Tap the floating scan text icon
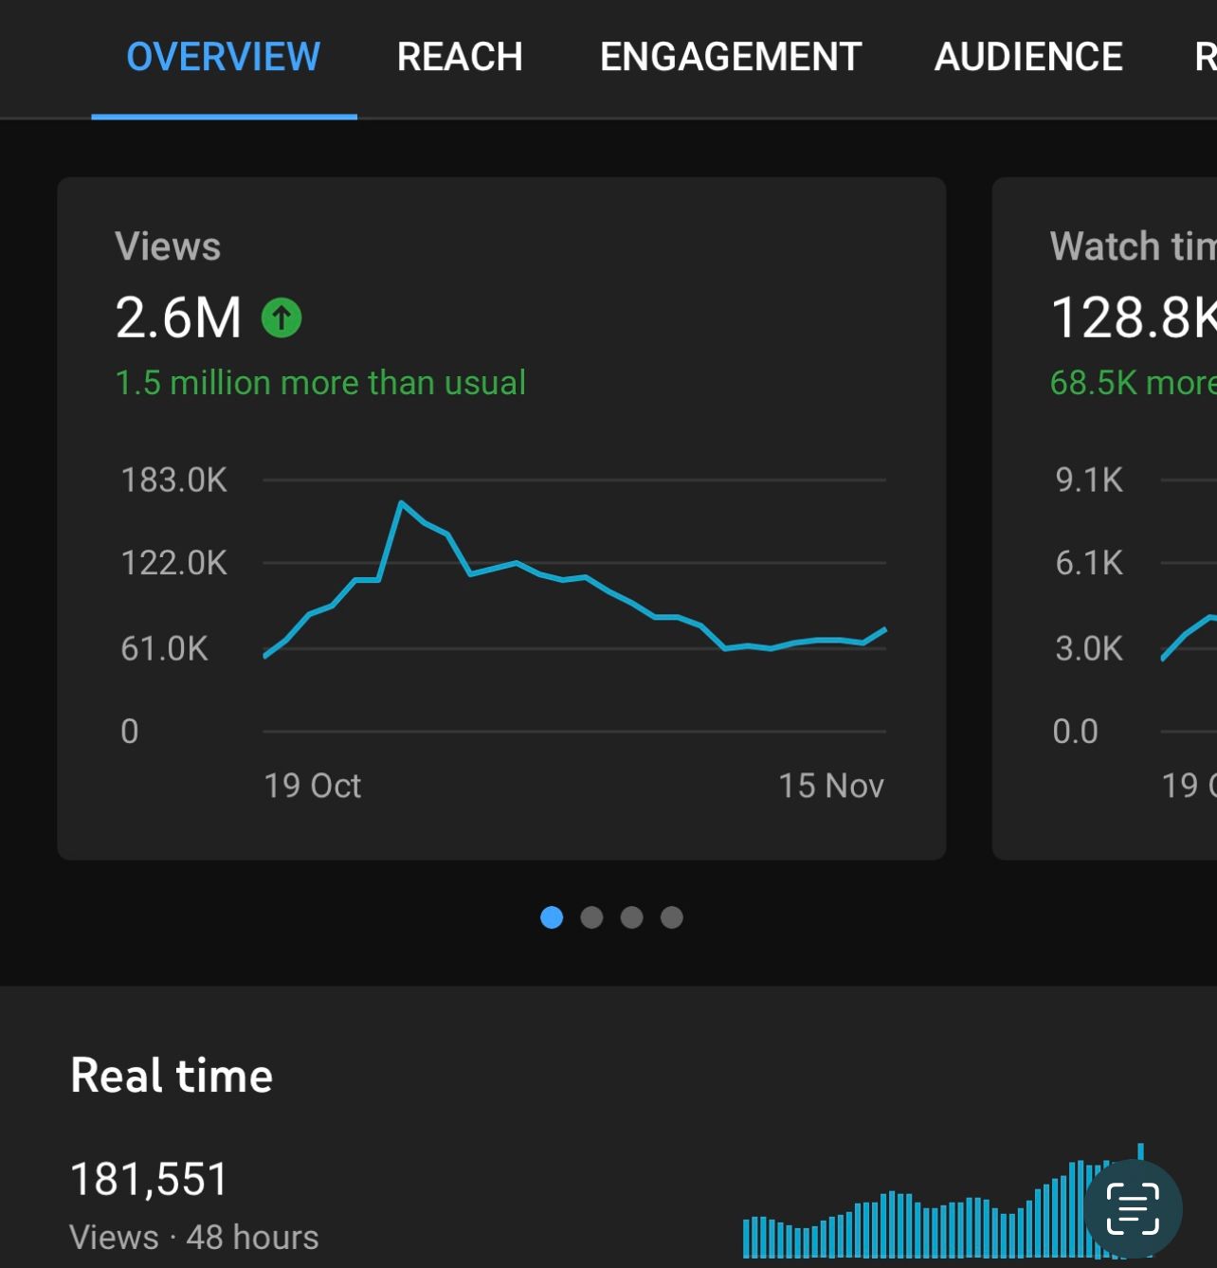This screenshot has height=1268, width=1217. pyautogui.click(x=1133, y=1208)
